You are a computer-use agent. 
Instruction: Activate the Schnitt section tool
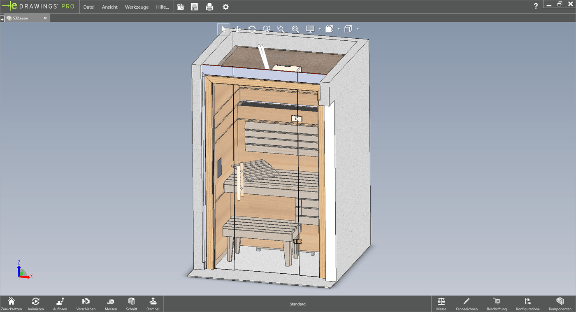tap(131, 304)
